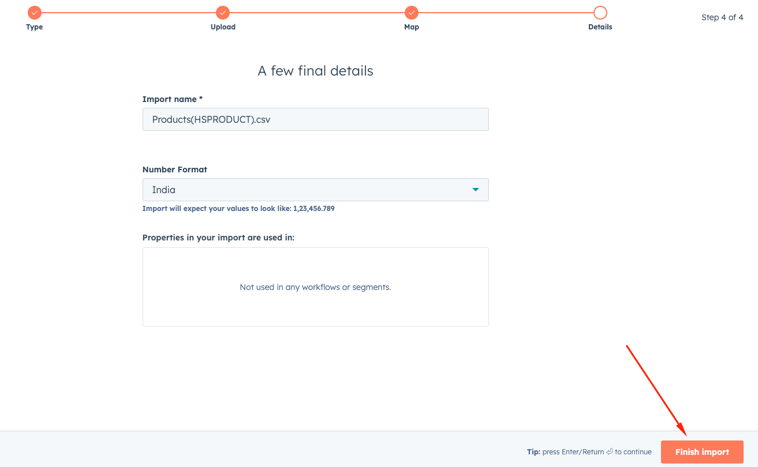The image size is (758, 467).
Task: Click the Return key symbol in the tip
Action: (609, 452)
